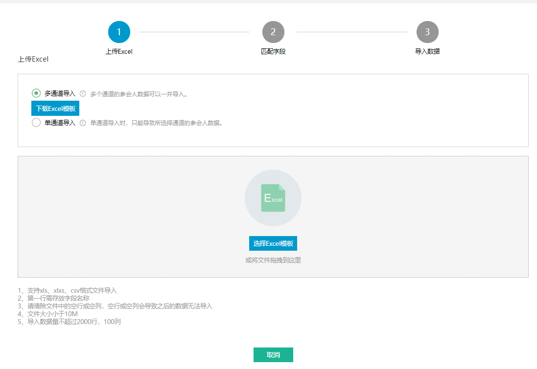Select the 多通道导入 radio button
The height and width of the screenshot is (369, 537).
pyautogui.click(x=36, y=93)
